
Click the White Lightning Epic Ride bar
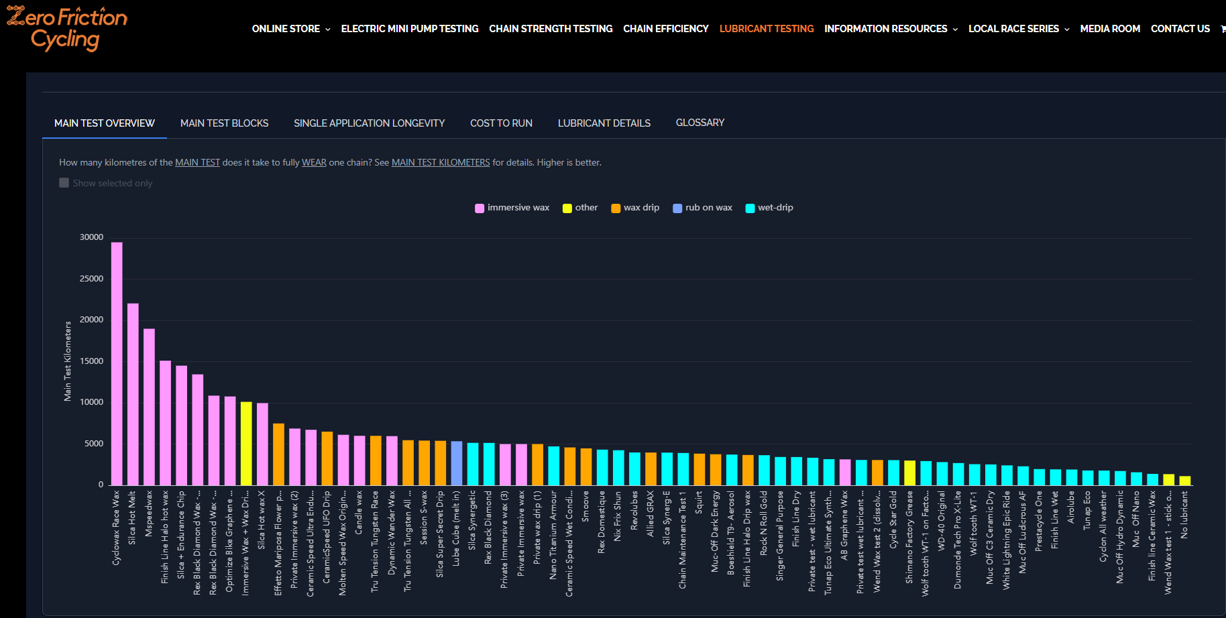pos(1007,475)
